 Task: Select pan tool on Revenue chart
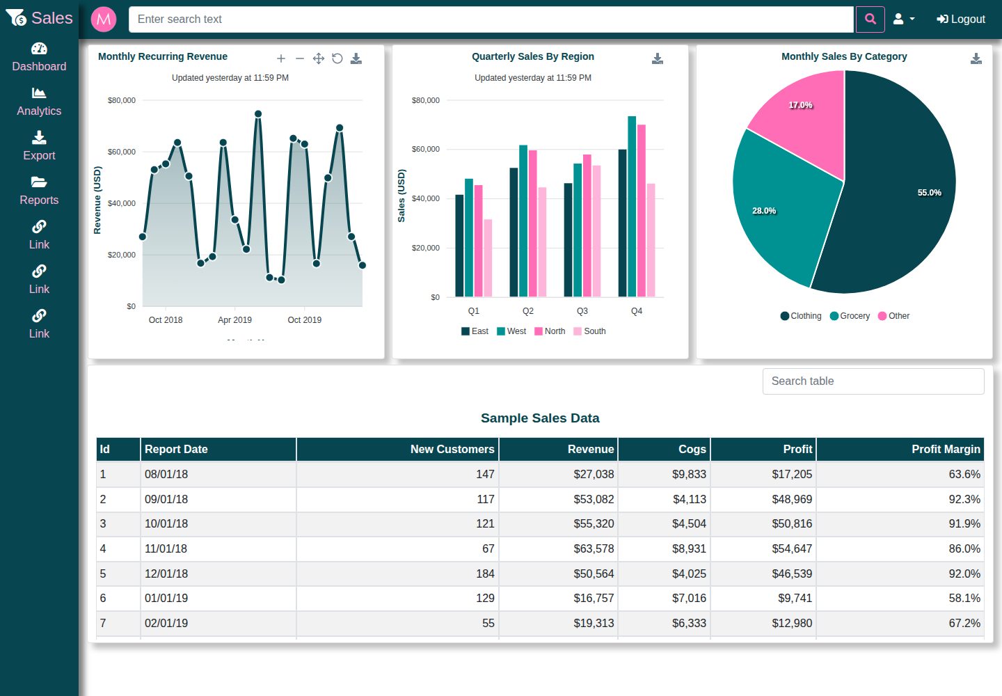319,58
